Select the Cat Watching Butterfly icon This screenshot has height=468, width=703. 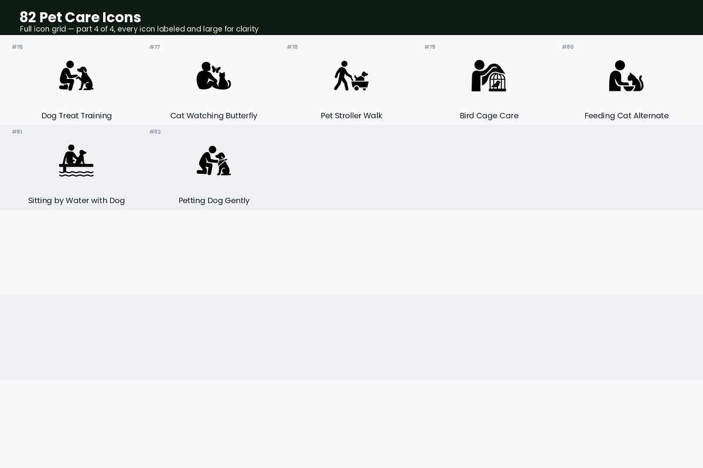tap(214, 75)
